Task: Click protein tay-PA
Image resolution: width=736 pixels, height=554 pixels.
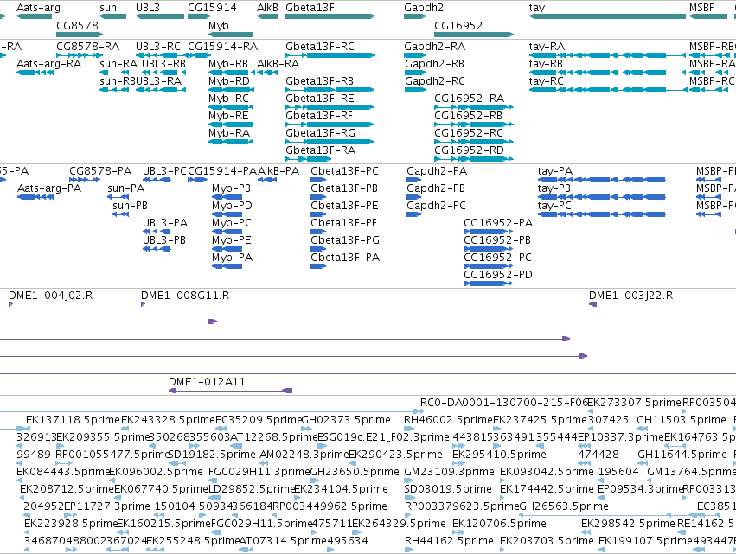Action: (555, 171)
